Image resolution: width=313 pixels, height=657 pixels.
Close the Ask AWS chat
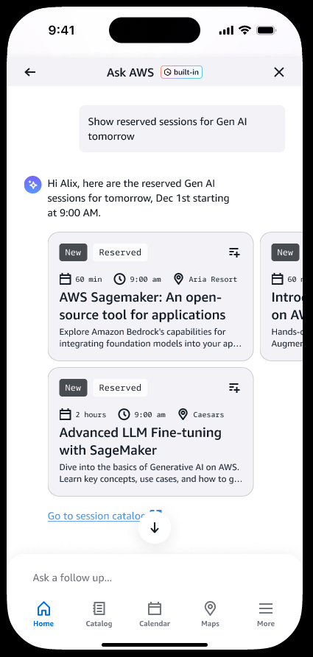click(x=279, y=72)
